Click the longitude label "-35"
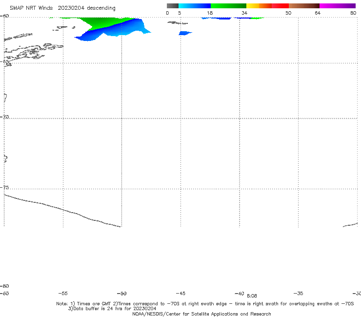Image resolution: width=361 pixels, height=317 pixels. pos(299,294)
